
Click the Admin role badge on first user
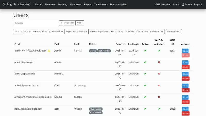[x=93, y=51]
